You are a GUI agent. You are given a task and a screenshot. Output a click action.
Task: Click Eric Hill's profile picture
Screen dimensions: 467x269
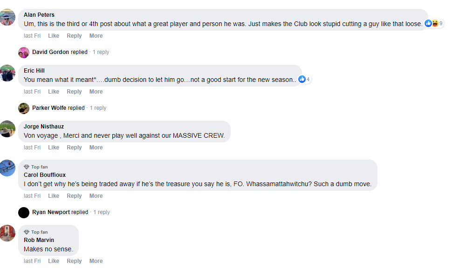pos(8,73)
